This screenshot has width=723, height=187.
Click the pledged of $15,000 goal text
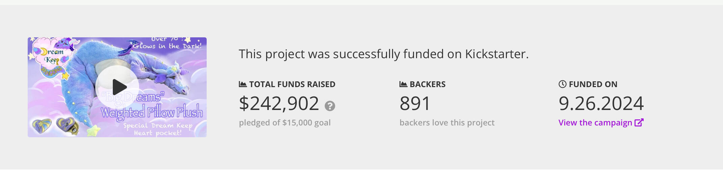click(x=285, y=123)
